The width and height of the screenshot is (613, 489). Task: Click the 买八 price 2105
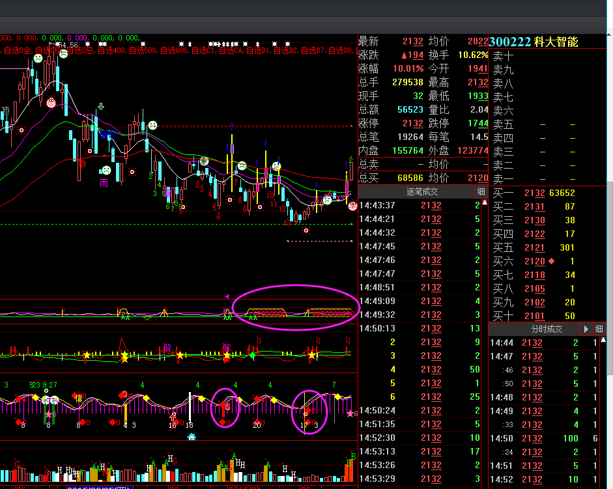[534, 288]
